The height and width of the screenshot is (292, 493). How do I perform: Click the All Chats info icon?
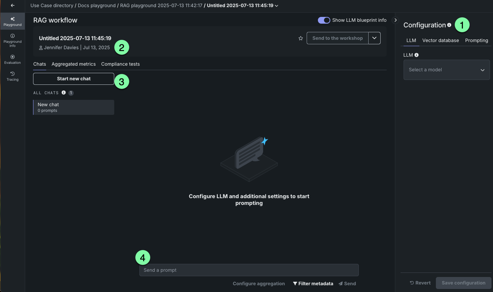[64, 93]
